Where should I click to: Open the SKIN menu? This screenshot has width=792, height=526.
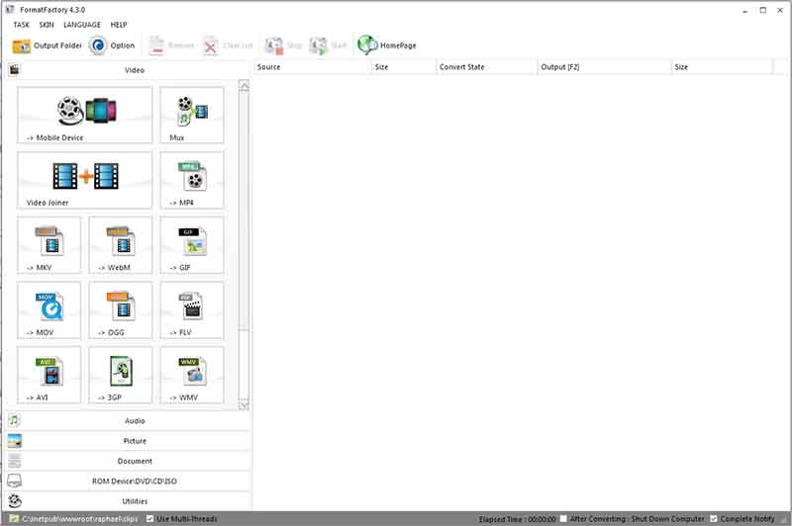point(47,25)
